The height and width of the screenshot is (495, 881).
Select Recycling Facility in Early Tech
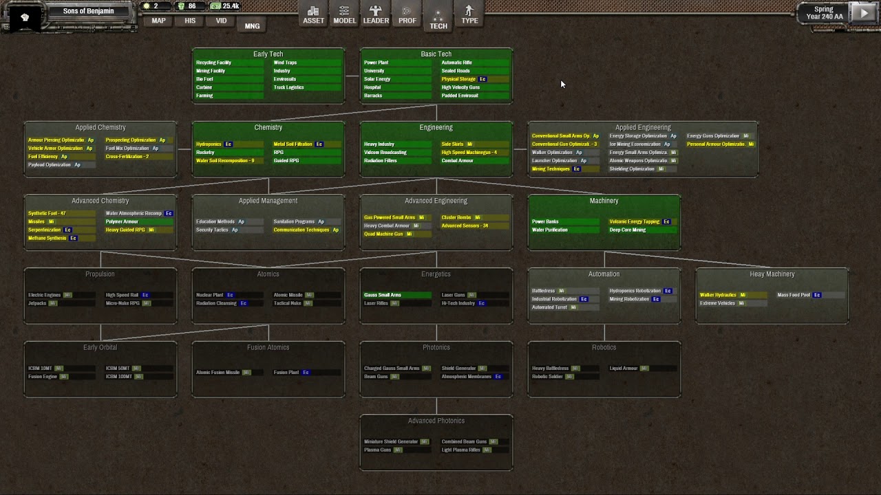pyautogui.click(x=229, y=63)
